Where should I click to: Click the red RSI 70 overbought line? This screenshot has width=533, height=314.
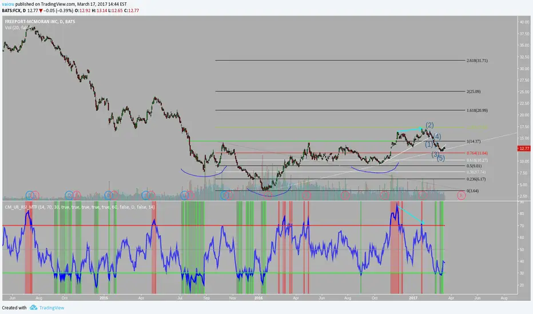coord(224,226)
